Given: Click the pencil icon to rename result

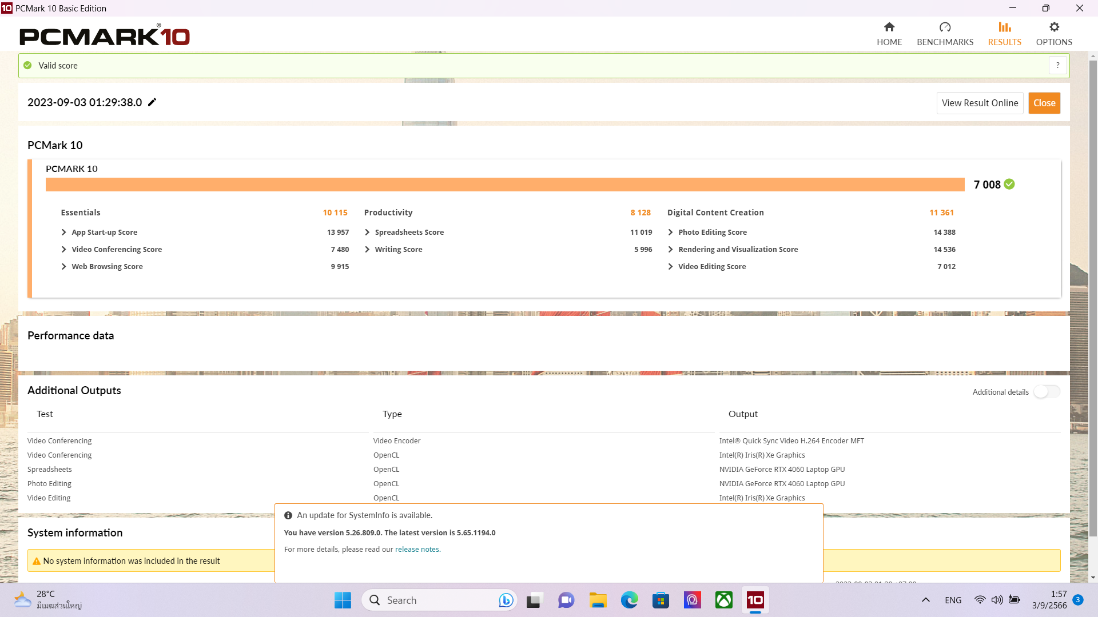Looking at the screenshot, I should [x=152, y=102].
